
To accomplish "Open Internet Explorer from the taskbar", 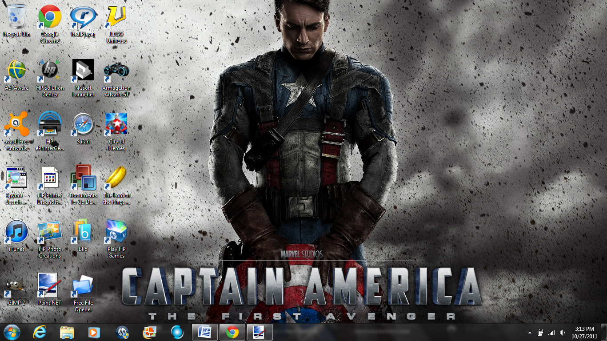I will click(39, 332).
